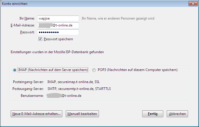Close the Konto einrichten dialog

193,3
